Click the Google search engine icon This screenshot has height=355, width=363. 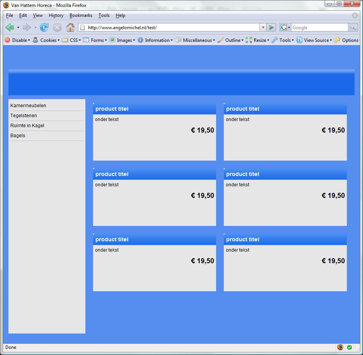tap(284, 28)
